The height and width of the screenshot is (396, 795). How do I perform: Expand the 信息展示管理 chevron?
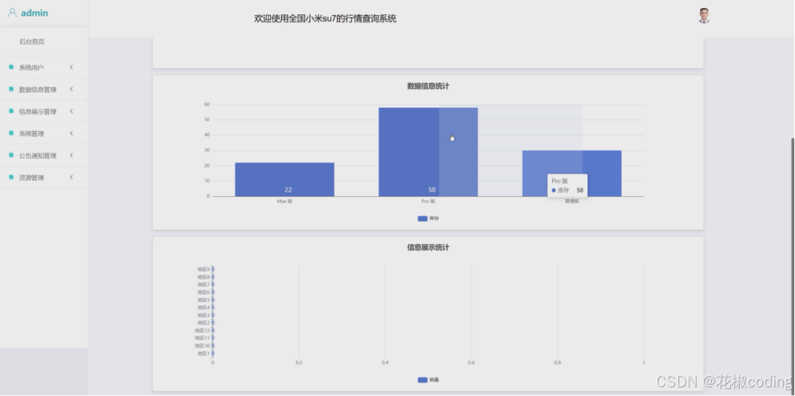click(x=71, y=111)
